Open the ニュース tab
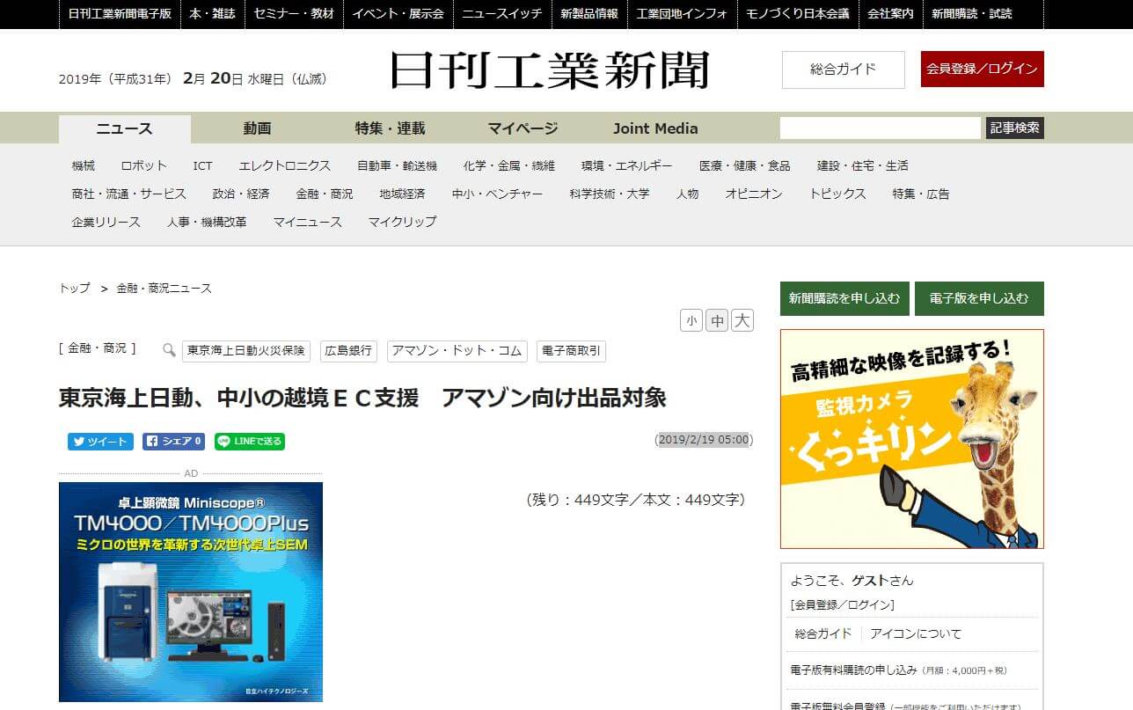 click(125, 128)
